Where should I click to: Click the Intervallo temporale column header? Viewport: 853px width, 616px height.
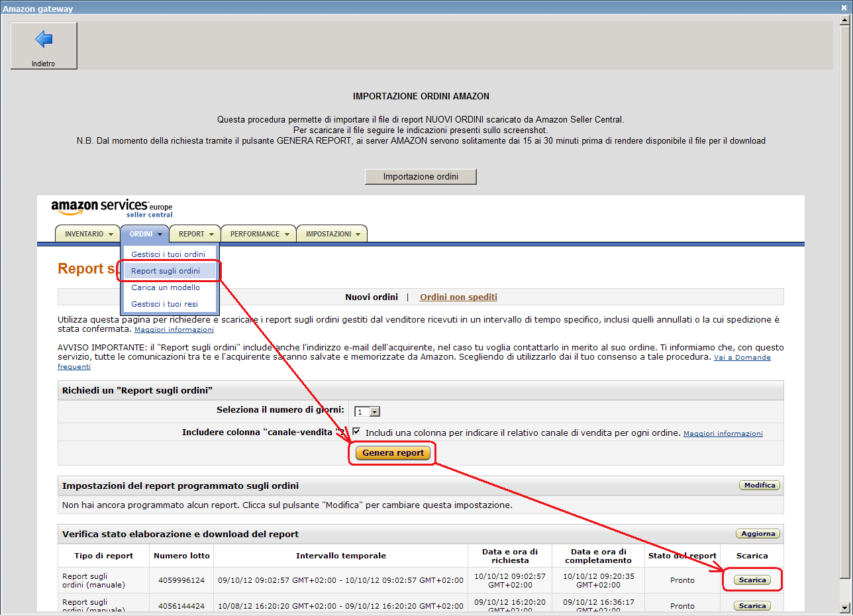(x=341, y=556)
